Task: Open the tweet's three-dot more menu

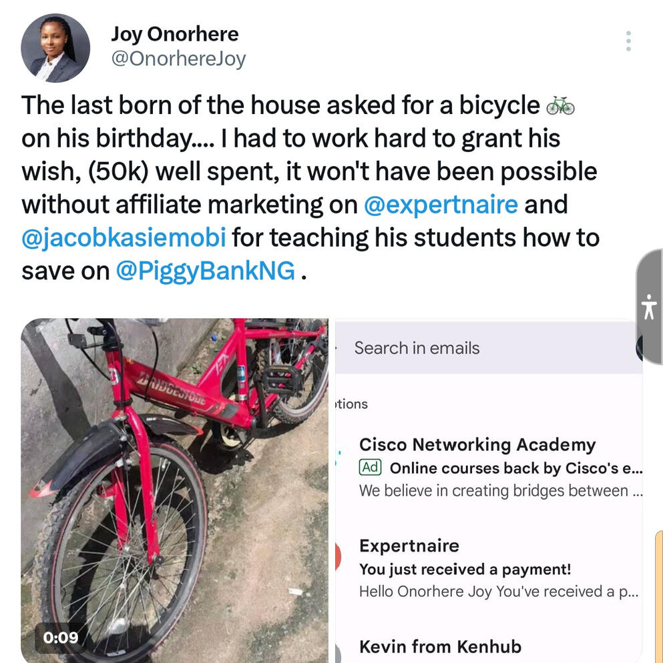Action: (628, 41)
